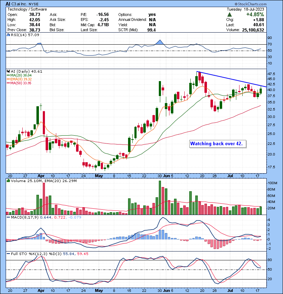Viewport: 283px width, 294px height.
Task: Click May on the price chart date axis
Action: [99, 176]
